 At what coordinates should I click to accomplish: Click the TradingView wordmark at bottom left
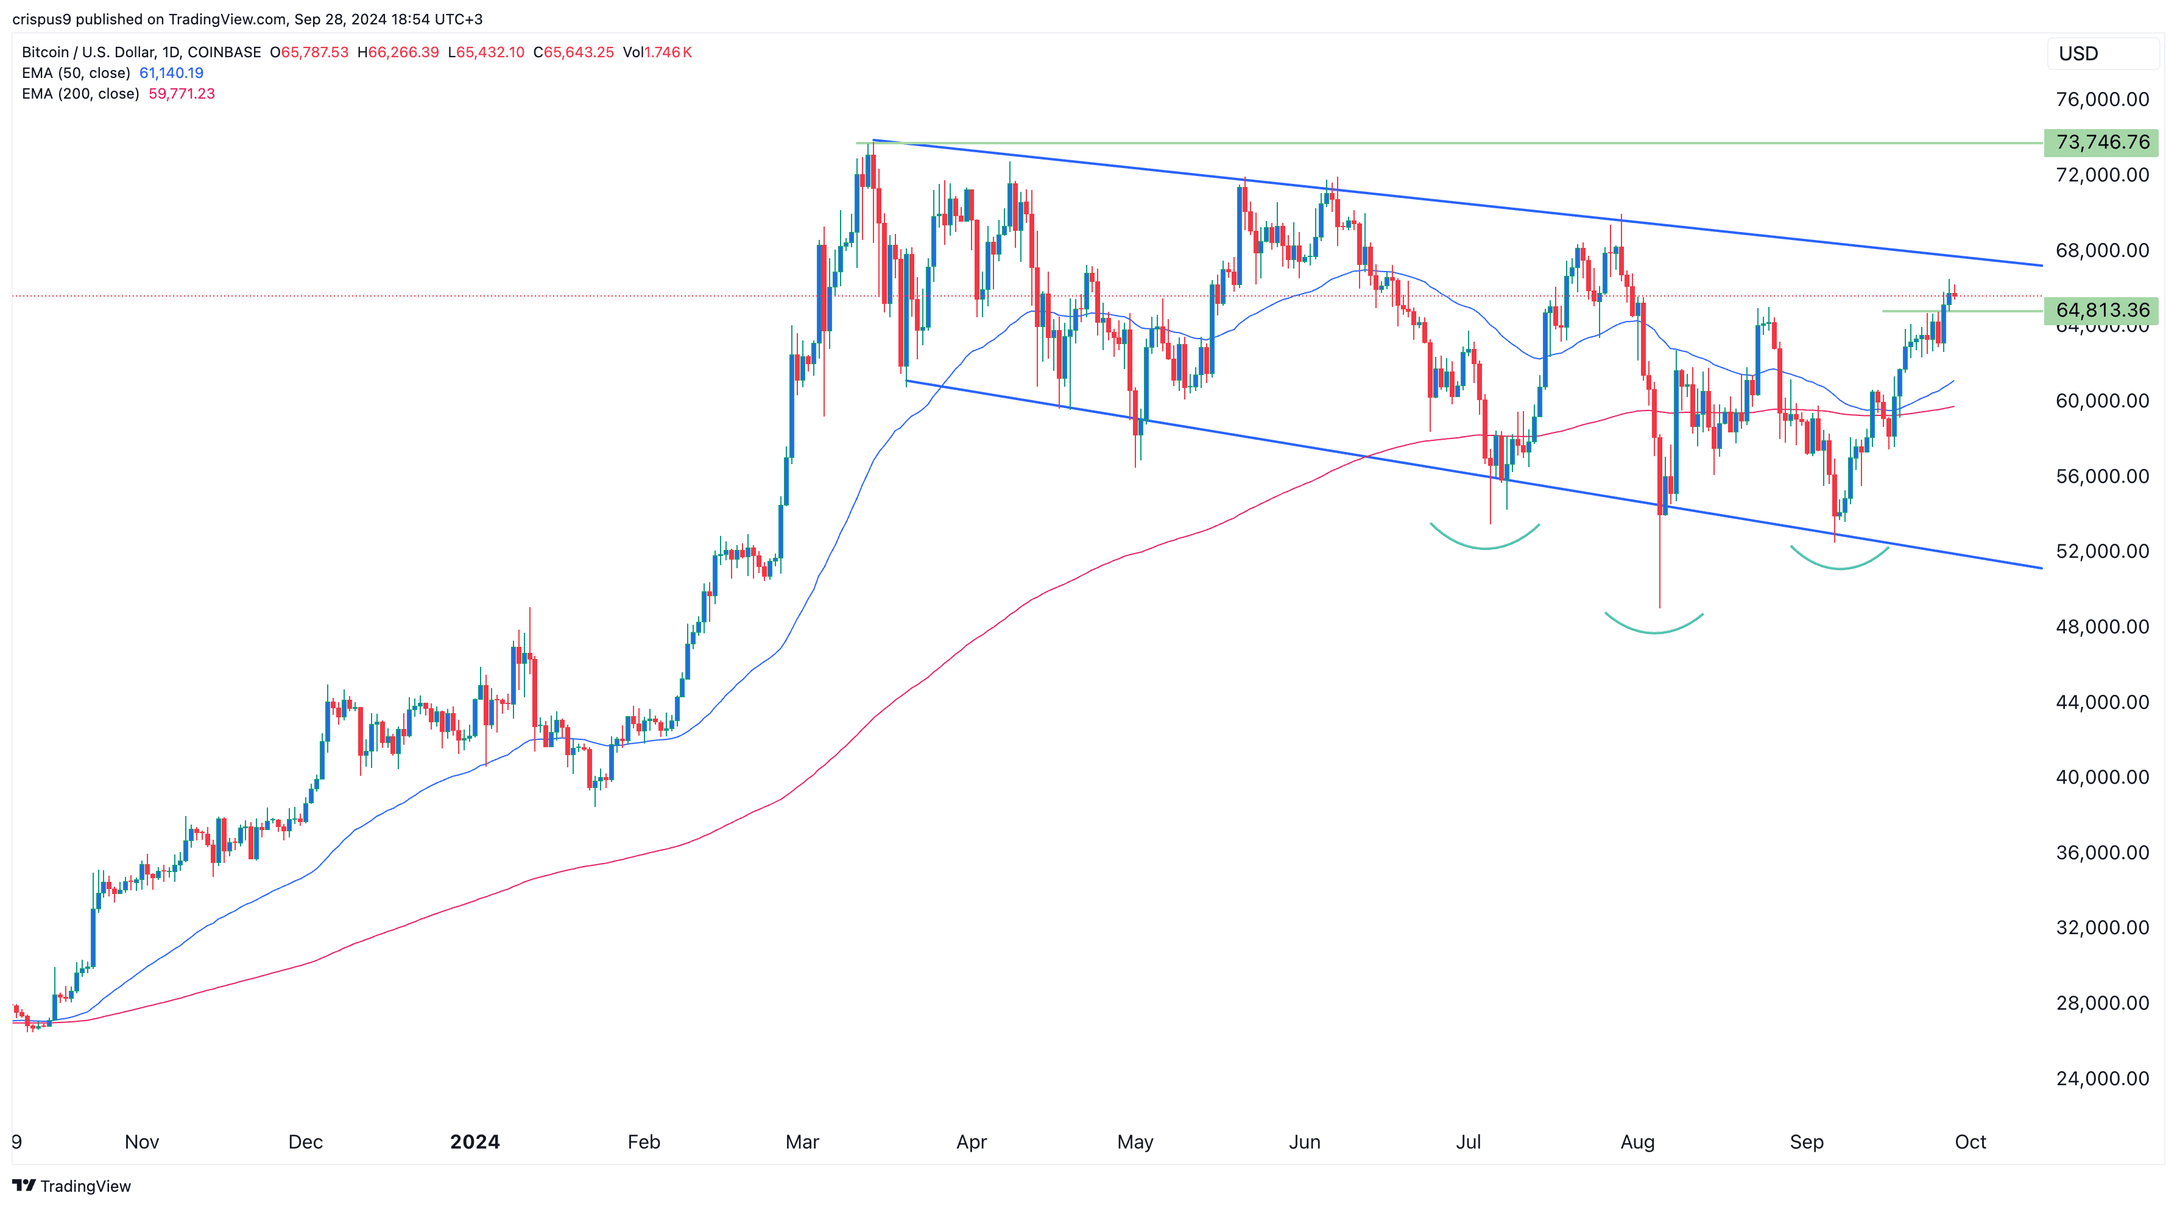point(85,1186)
